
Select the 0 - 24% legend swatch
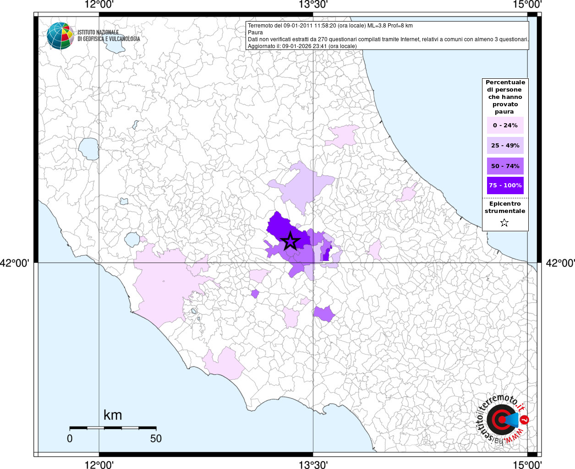pos(505,125)
